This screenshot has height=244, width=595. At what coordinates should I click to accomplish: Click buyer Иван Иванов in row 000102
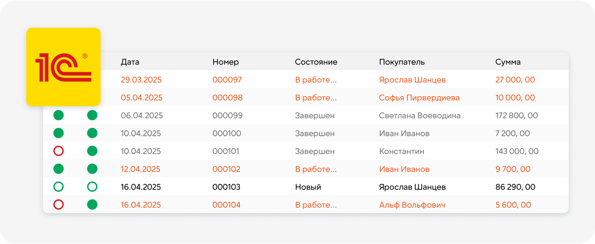(404, 169)
